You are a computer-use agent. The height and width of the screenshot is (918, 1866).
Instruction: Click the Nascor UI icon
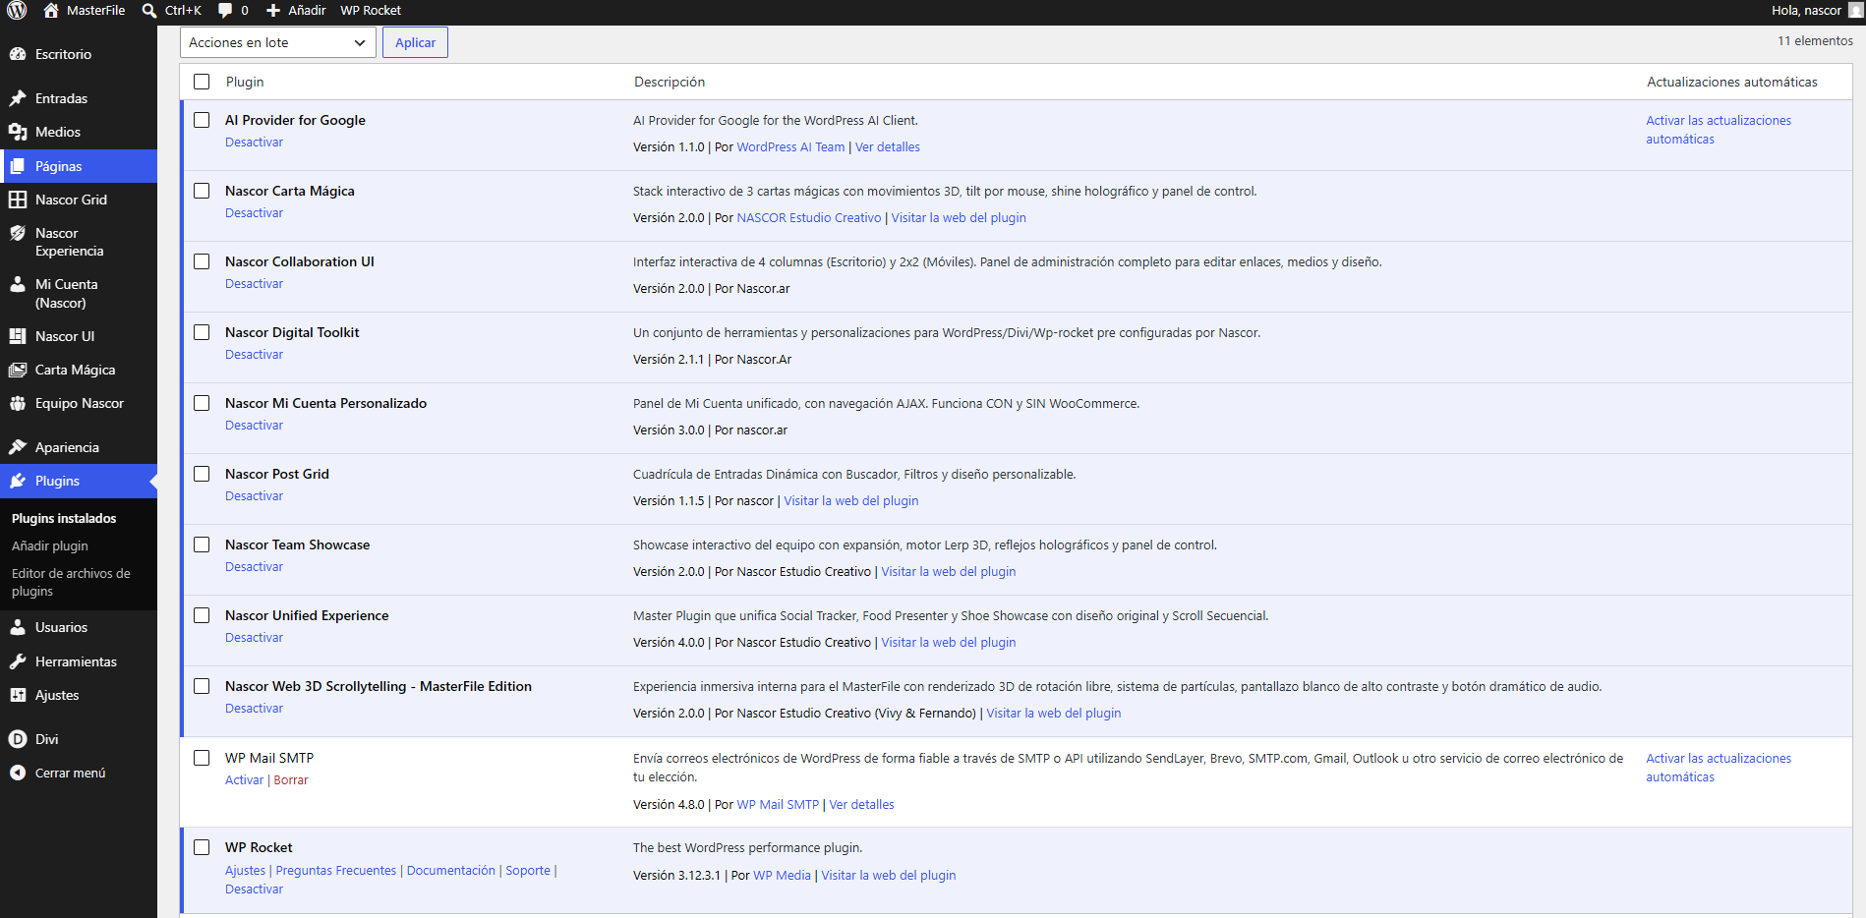(18, 336)
